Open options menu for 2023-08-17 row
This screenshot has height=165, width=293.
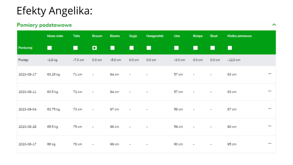tap(270, 144)
